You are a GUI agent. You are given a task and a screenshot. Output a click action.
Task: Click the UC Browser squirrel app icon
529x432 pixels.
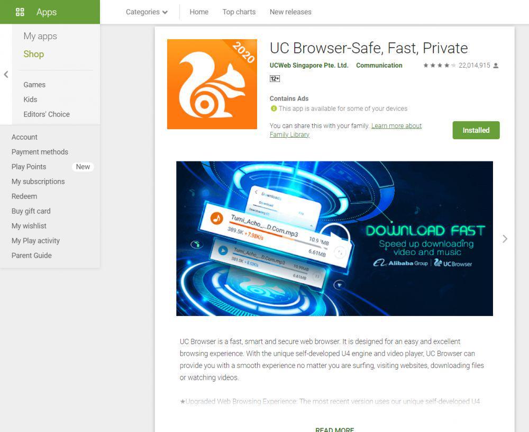coord(212,84)
